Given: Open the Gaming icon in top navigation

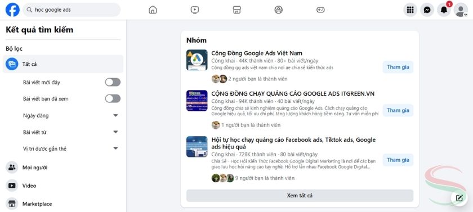Looking at the screenshot, I should pos(320,10).
